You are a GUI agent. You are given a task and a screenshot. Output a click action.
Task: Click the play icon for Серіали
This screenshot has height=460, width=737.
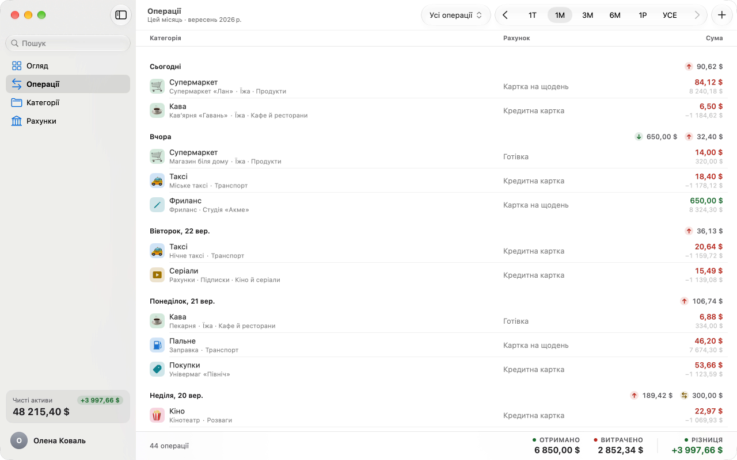tap(157, 275)
